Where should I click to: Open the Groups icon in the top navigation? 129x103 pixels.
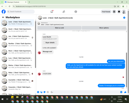[x=76, y=12]
